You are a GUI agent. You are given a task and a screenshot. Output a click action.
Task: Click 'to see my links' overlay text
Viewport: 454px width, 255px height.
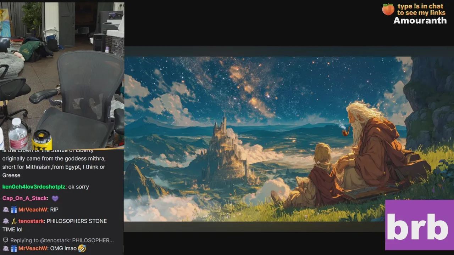[x=421, y=13]
